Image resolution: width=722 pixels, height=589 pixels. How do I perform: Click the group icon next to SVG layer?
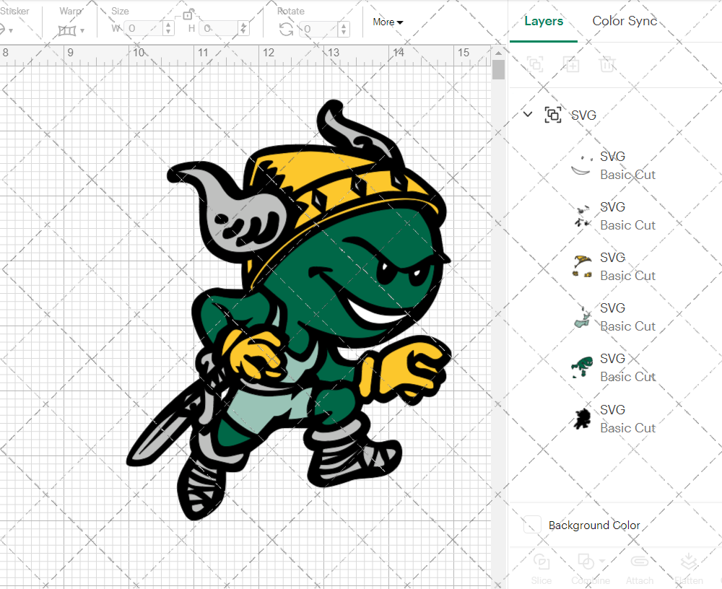tap(552, 115)
